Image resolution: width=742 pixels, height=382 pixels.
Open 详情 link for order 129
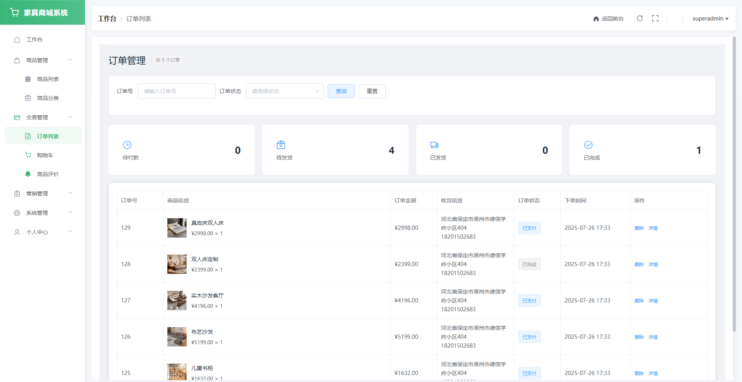coord(653,228)
